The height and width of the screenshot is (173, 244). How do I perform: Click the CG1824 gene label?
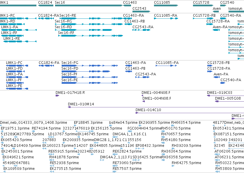tap(45, 3)
